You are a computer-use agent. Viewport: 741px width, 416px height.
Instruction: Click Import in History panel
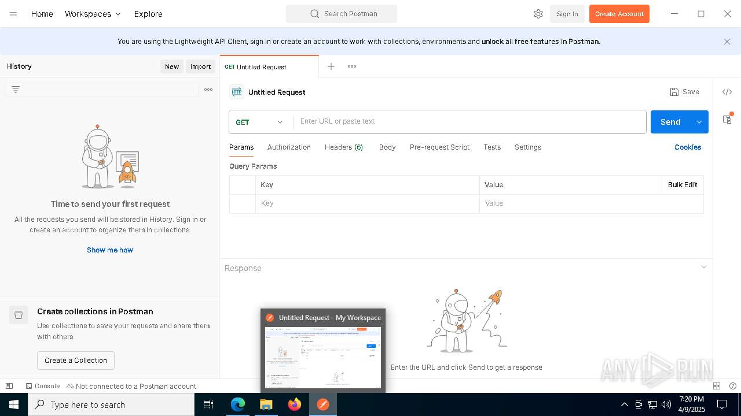pyautogui.click(x=201, y=66)
